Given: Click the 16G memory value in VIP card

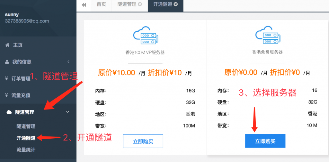Looking at the screenshot, I should pyautogui.click(x=191, y=91).
